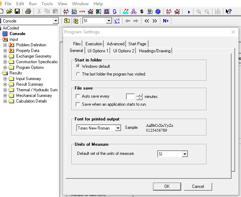The width and height of the screenshot is (241, 197).
Task: Click the blue Console tree icon
Action: 5,34
